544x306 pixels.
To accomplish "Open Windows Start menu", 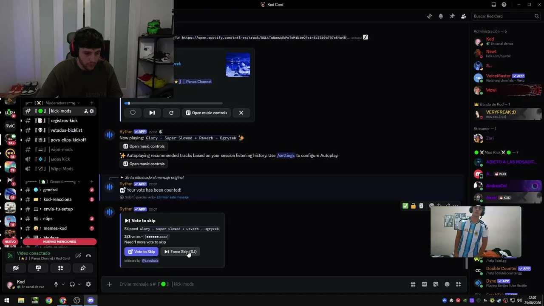I will pos(7,300).
